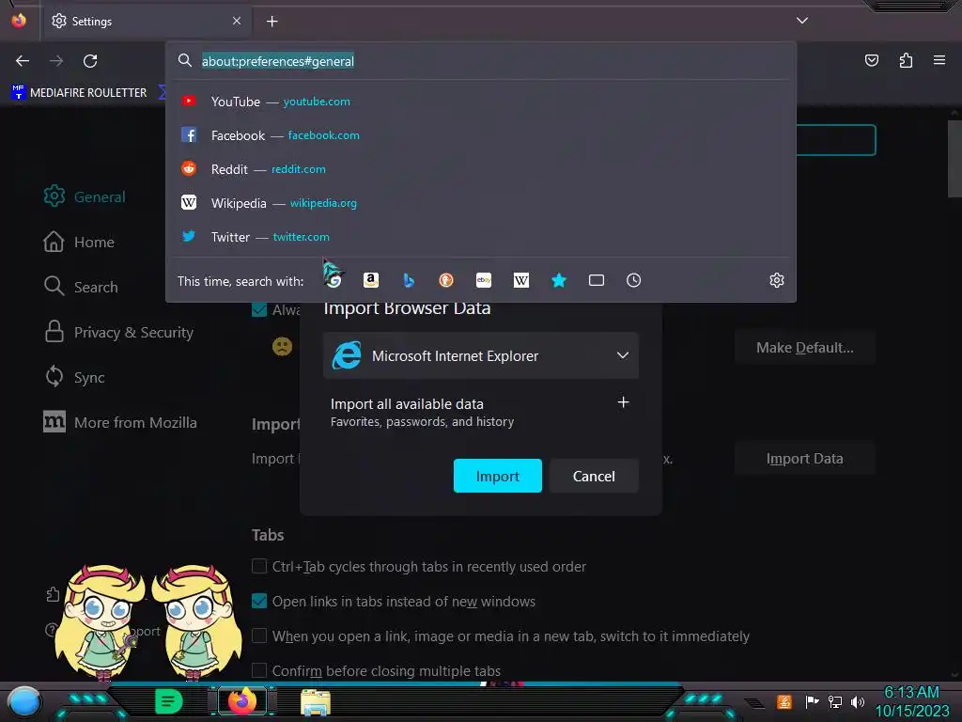Image resolution: width=962 pixels, height=722 pixels.
Task: Select the Facebook suggestion
Action: (x=481, y=135)
